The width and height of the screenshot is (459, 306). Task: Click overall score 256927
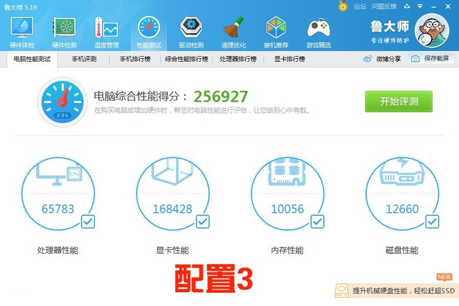click(221, 97)
